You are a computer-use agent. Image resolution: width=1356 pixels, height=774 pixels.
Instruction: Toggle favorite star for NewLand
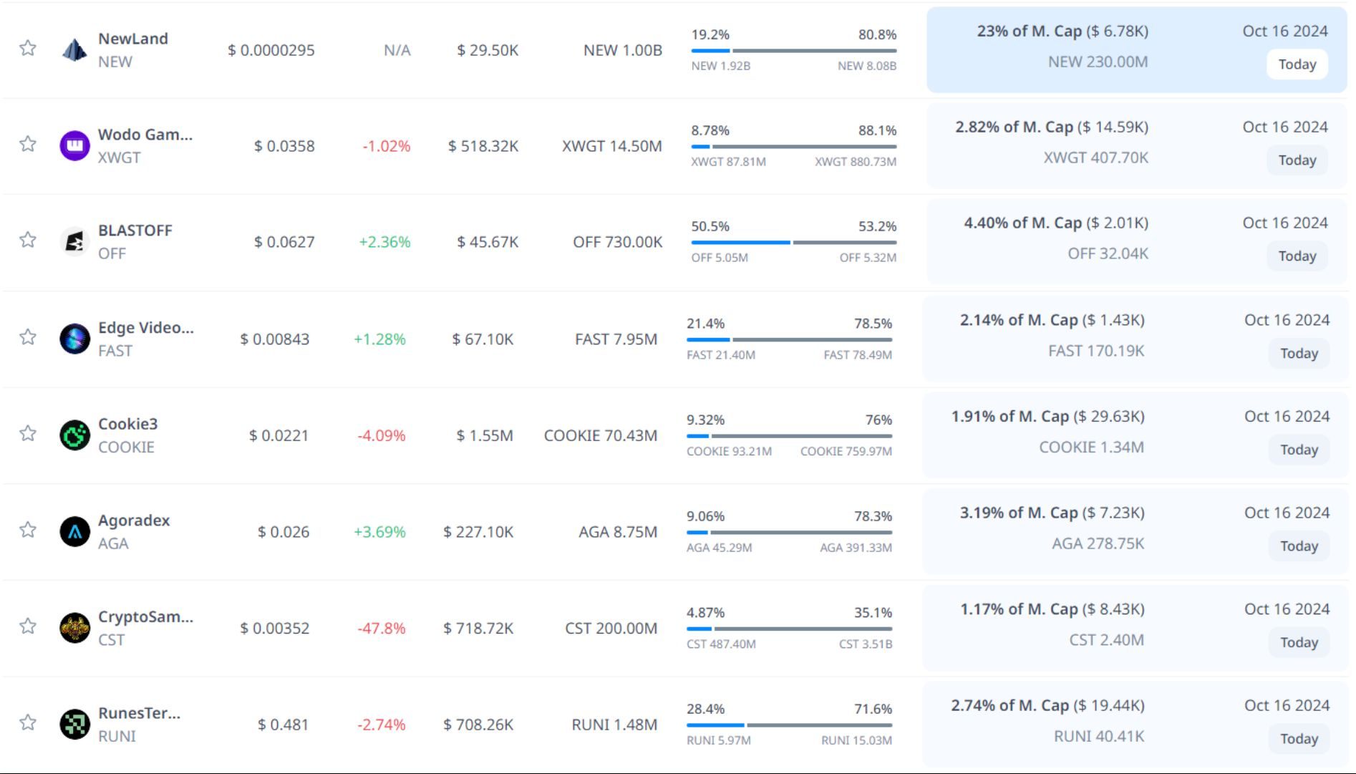(28, 48)
